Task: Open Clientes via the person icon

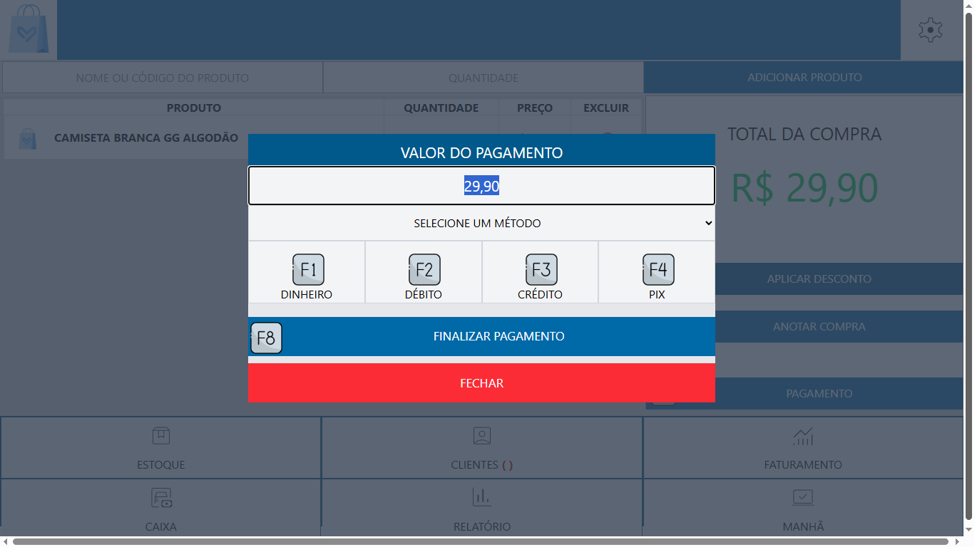Action: point(482,436)
